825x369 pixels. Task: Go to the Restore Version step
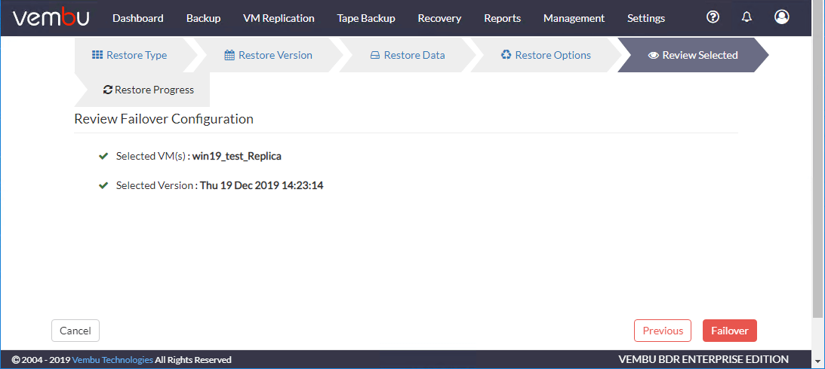point(269,55)
